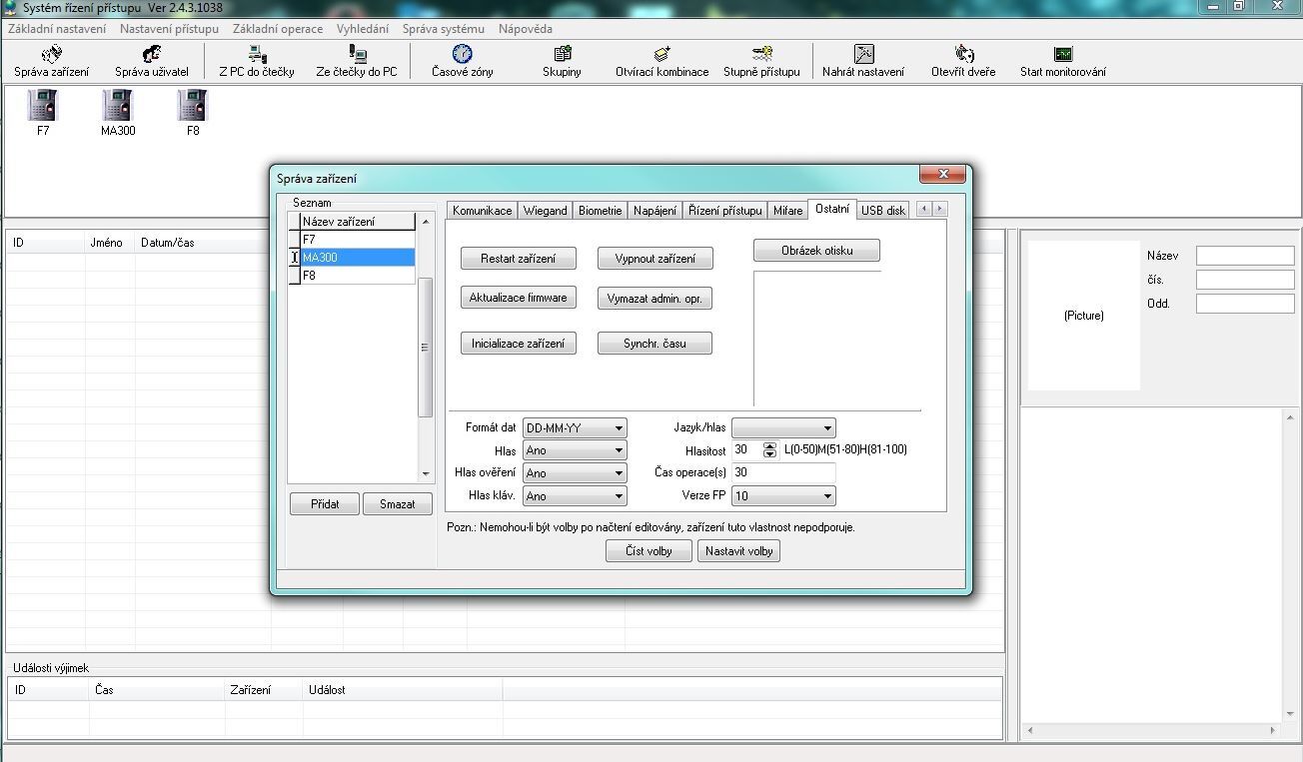Open Hlas kláv. dropdown
This screenshot has height=762, width=1303.
pyautogui.click(x=575, y=496)
